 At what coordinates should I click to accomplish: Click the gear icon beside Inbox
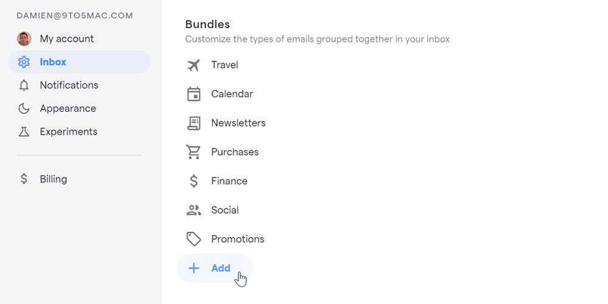tap(24, 62)
